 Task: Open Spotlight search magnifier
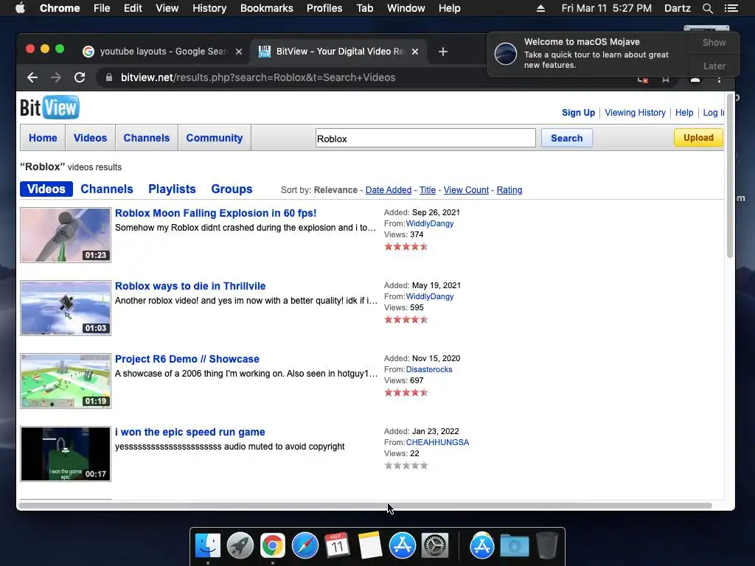click(x=707, y=8)
